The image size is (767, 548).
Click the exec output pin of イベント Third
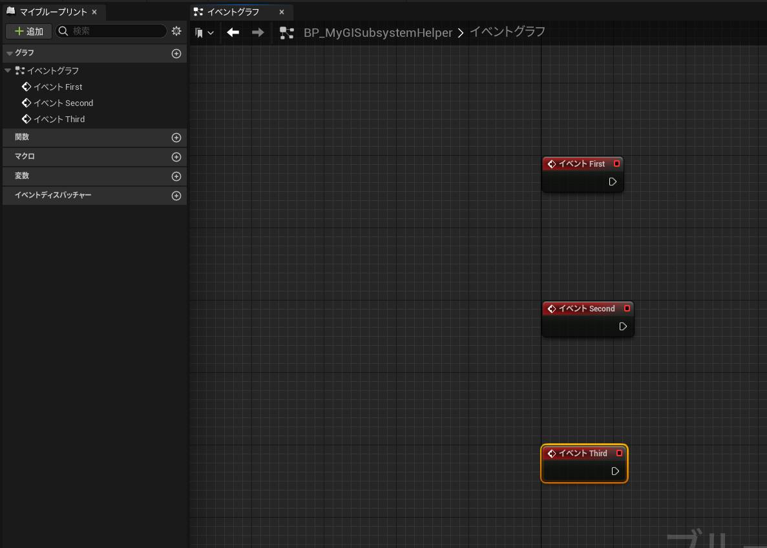[615, 471]
